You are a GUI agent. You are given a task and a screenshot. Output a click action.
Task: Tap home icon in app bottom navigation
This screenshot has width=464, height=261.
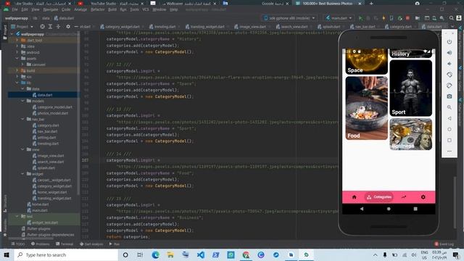point(355,197)
